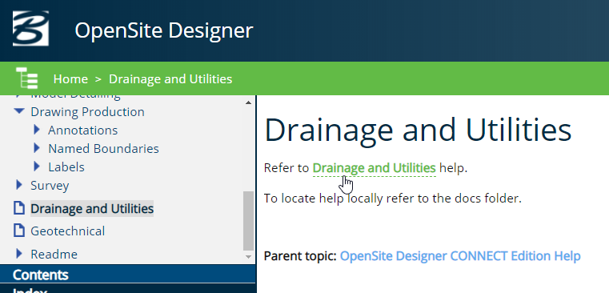609x293 pixels.
Task: Click Drainage and Utilities page icon
Action: click(19, 208)
